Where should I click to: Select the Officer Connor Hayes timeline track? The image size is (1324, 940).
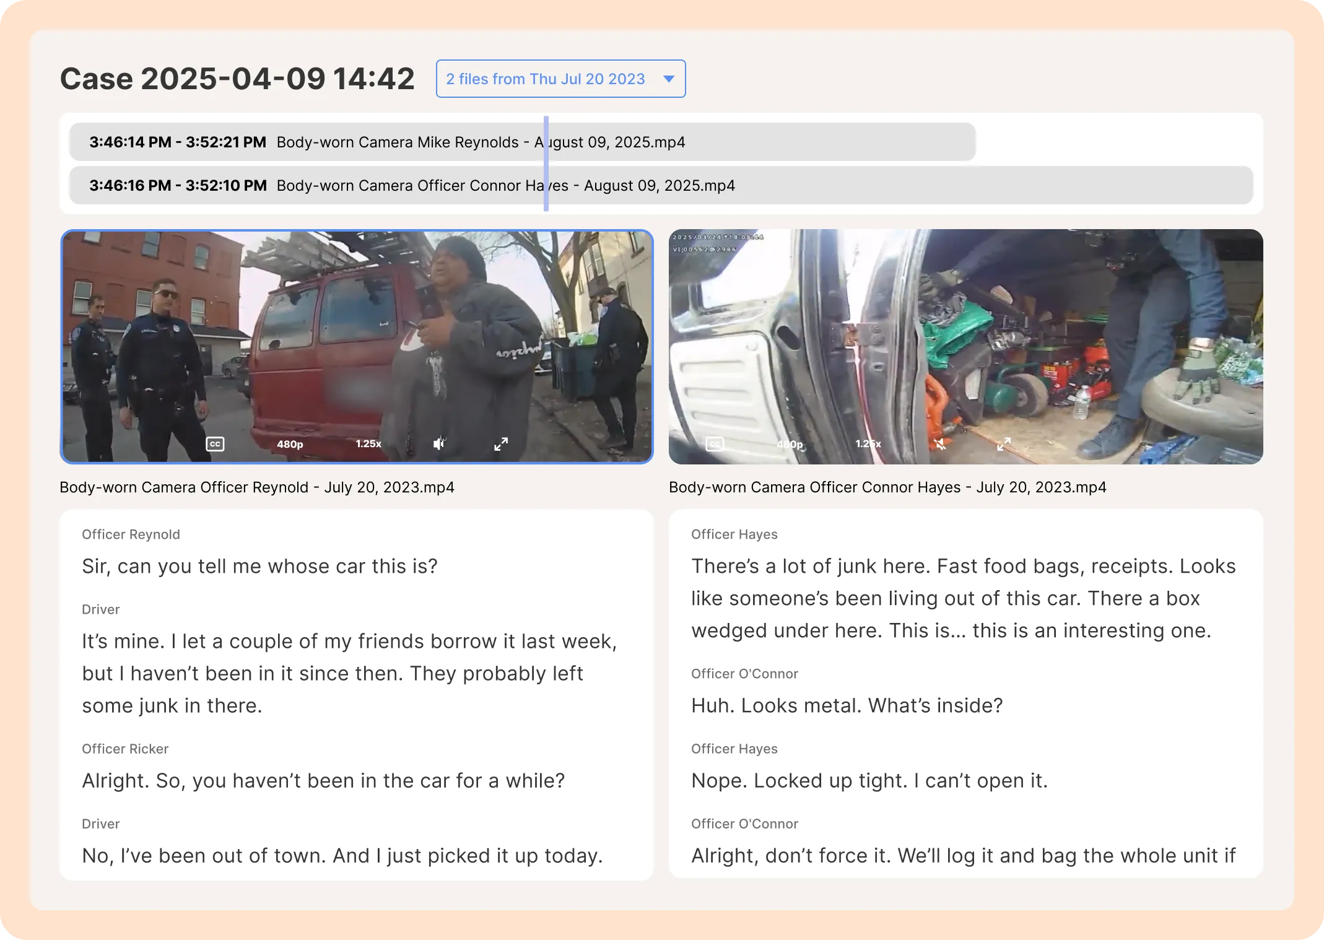click(x=661, y=185)
